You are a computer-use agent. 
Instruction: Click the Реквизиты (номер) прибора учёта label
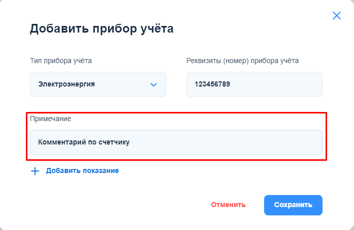tap(242, 61)
